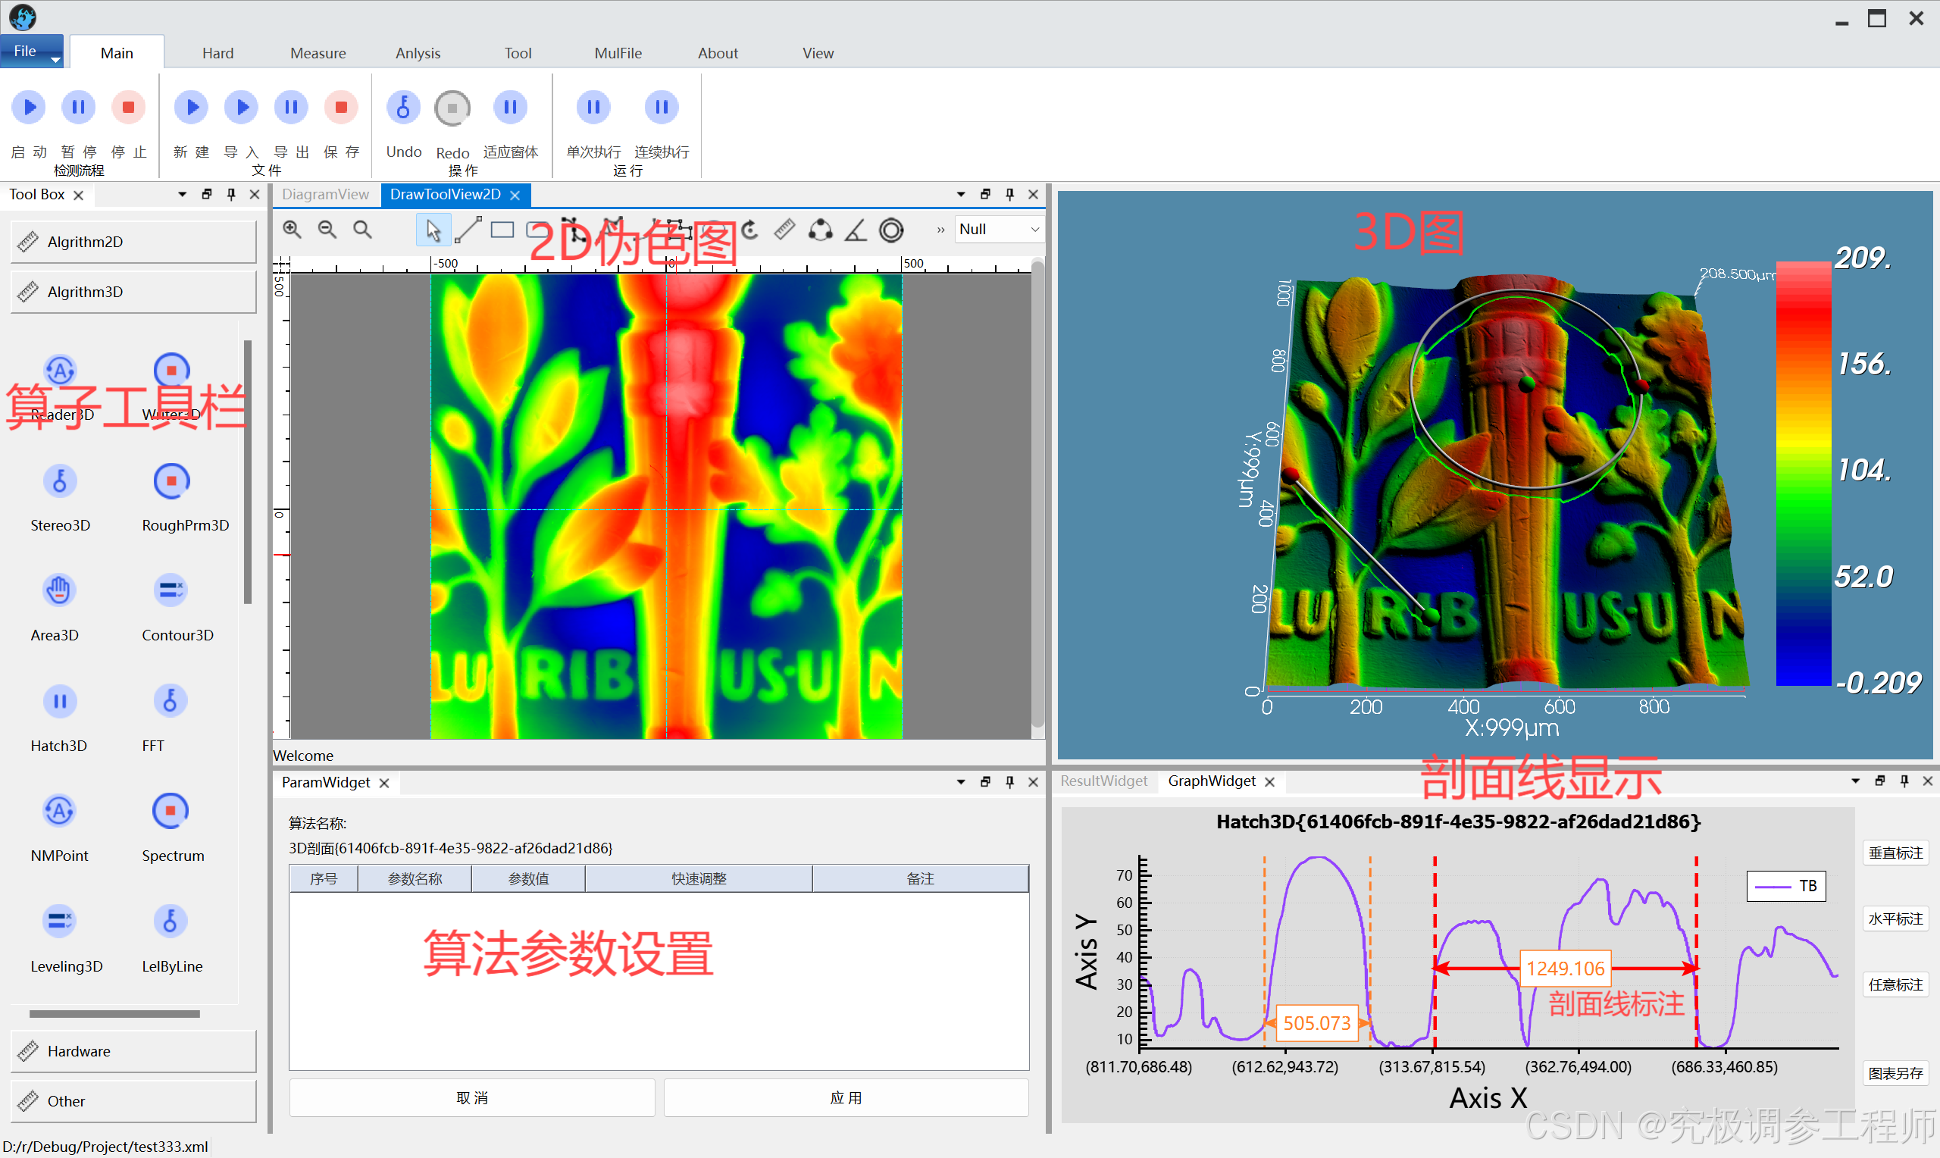Click the 应用 apply button
The width and height of the screenshot is (1940, 1158).
846,1098
